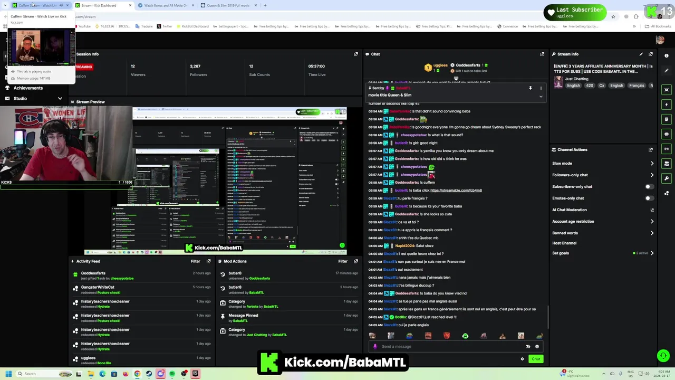The width and height of the screenshot is (675, 380).
Task: Click the Goddessfarts leaderboard name in chat
Action: (x=468, y=65)
